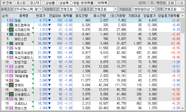Viewport: 186px width, 112px height.
Task: Click 지에프씨생명 rate +16.18
Action: [x=175, y=53]
